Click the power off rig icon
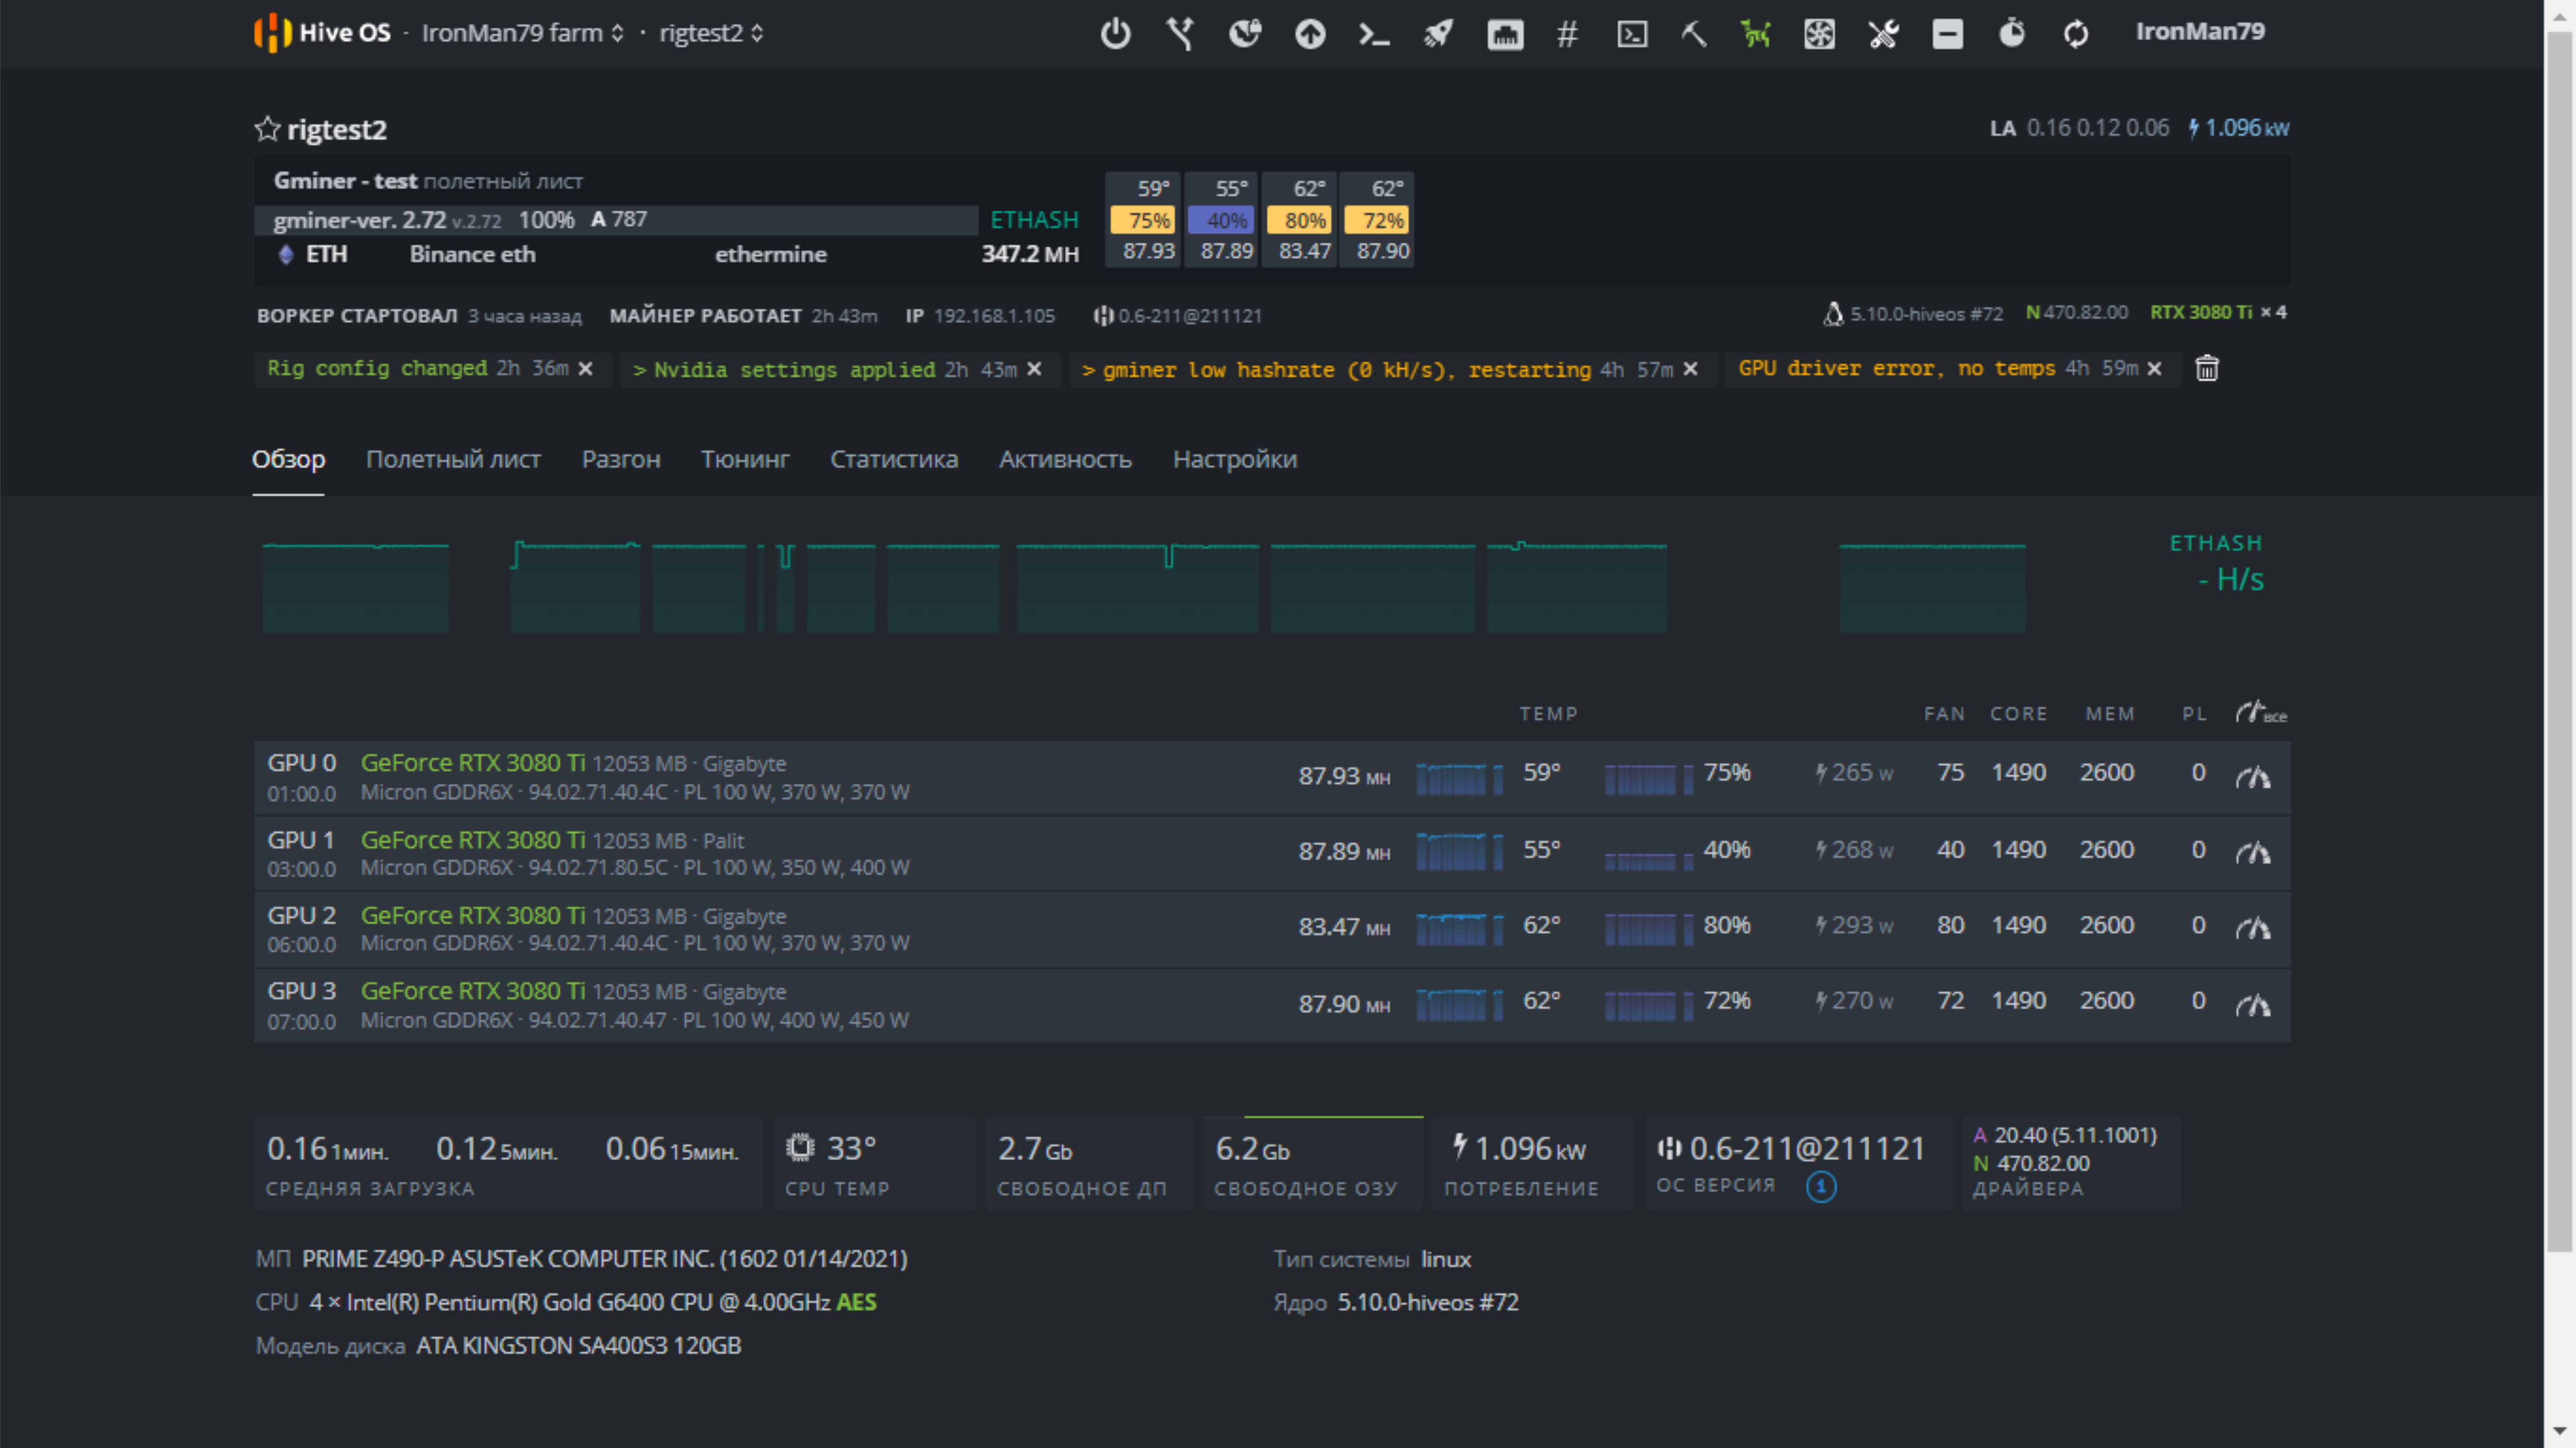This screenshot has width=2576, height=1448. click(1114, 33)
